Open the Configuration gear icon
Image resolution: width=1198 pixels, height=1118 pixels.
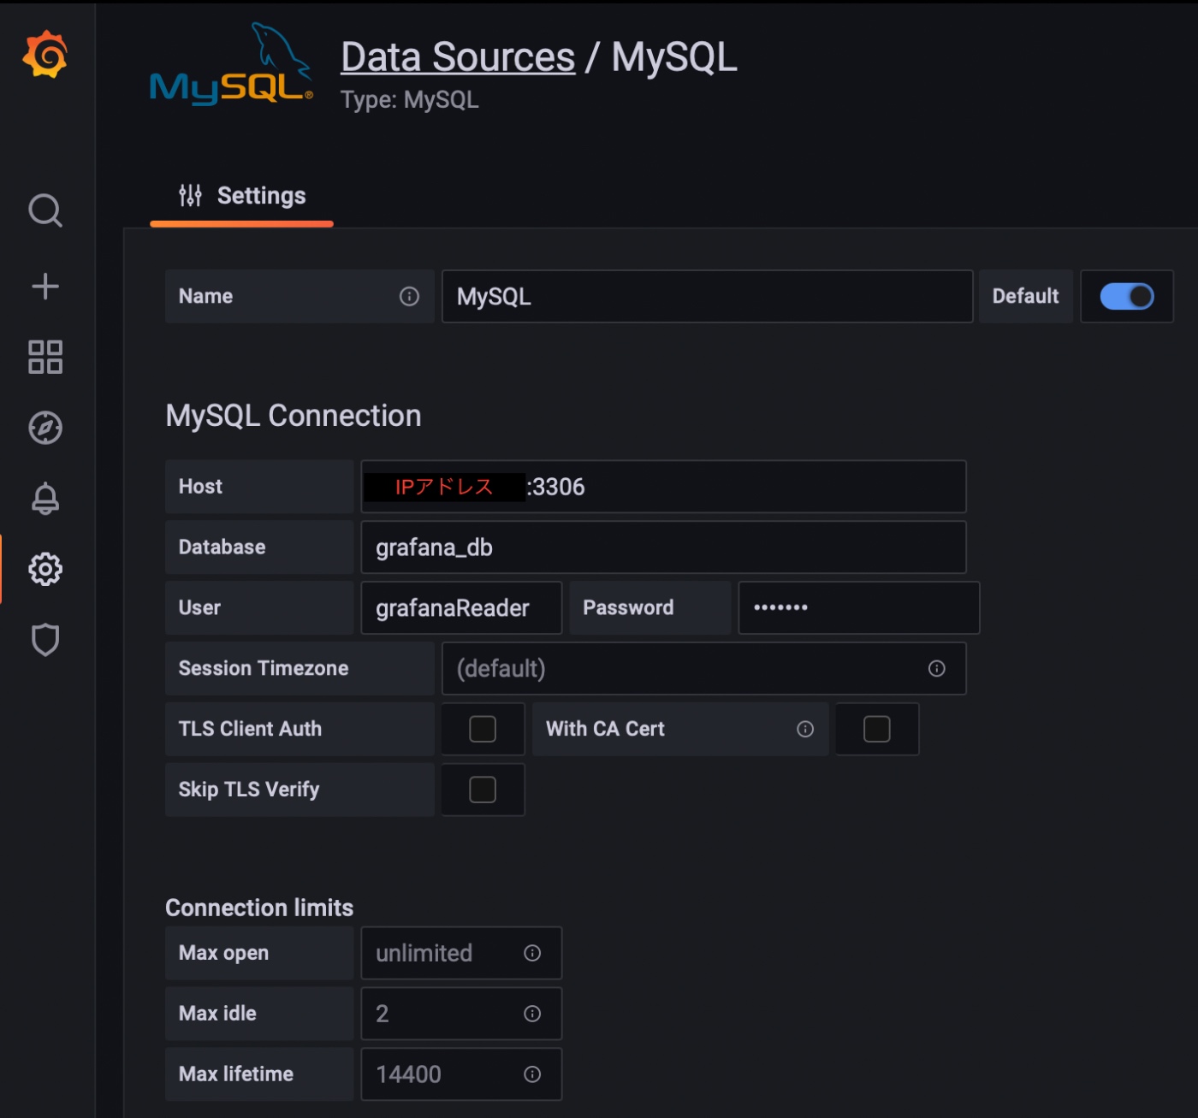click(45, 569)
